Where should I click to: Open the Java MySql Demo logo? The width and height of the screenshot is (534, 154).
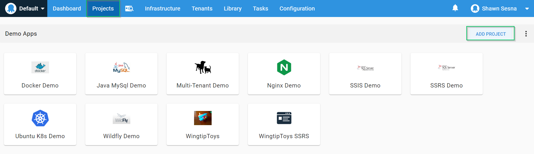121,67
